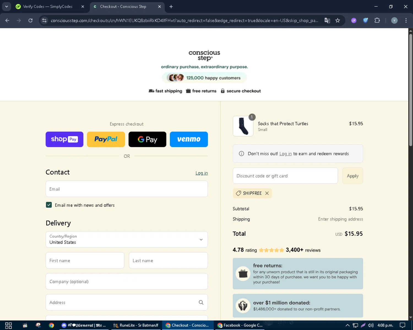Click the address search magnifier icon
413x330 pixels.
pos(201,302)
